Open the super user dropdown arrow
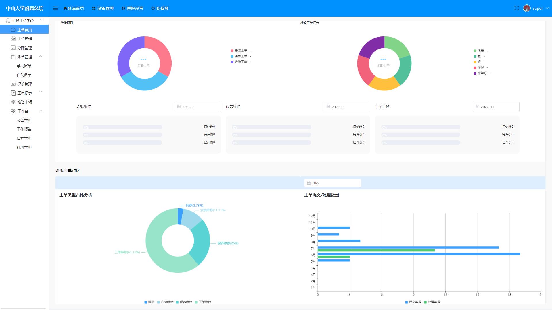This screenshot has width=552, height=310. pyautogui.click(x=547, y=8)
